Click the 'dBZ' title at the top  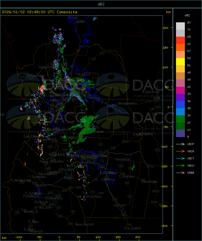(x=101, y=4)
